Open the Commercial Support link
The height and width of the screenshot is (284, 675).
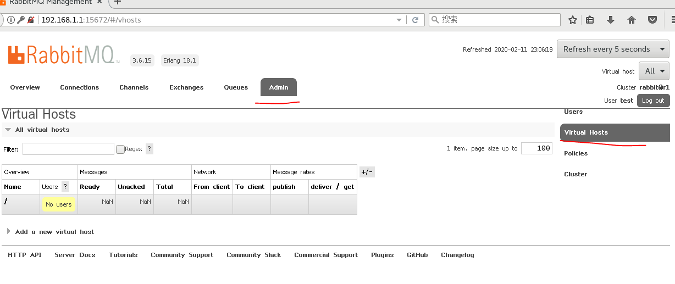pyautogui.click(x=326, y=255)
